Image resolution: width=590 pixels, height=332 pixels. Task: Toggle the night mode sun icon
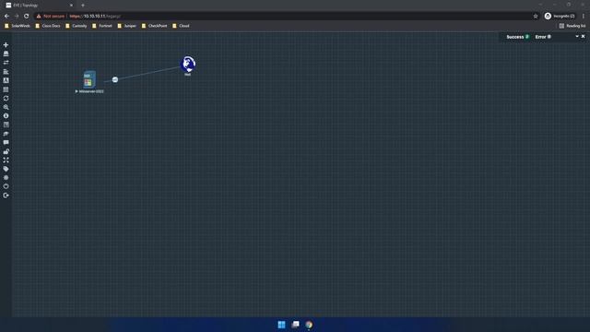click(6, 178)
